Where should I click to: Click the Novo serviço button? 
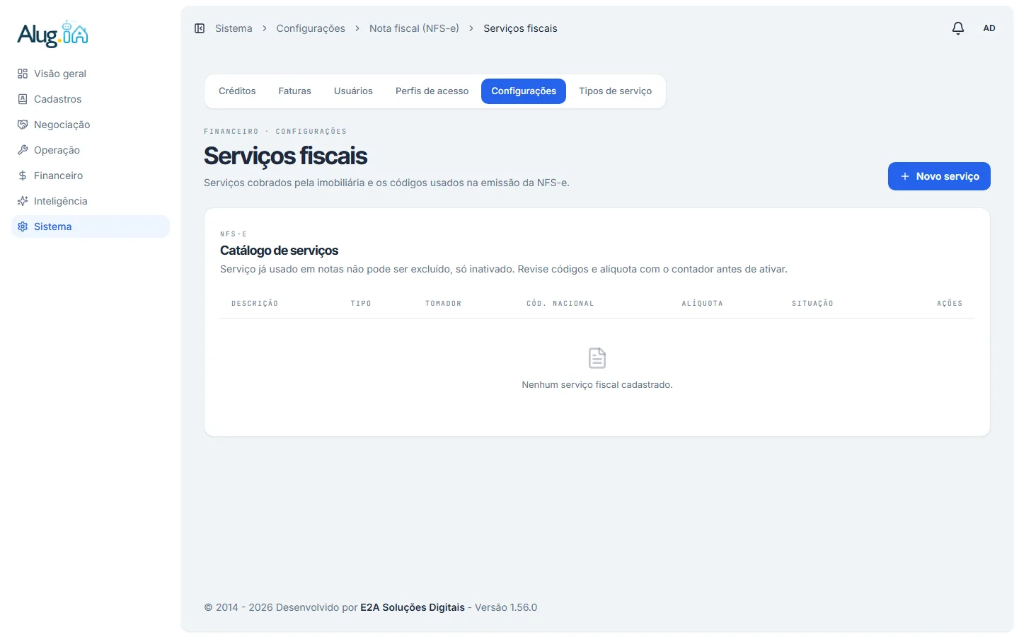point(939,176)
